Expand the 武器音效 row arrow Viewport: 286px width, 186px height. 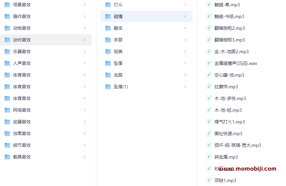click(x=84, y=122)
